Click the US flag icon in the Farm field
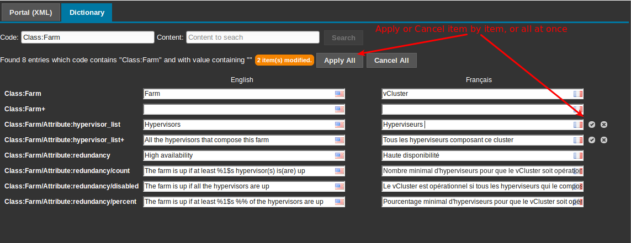631x243 pixels. click(339, 94)
